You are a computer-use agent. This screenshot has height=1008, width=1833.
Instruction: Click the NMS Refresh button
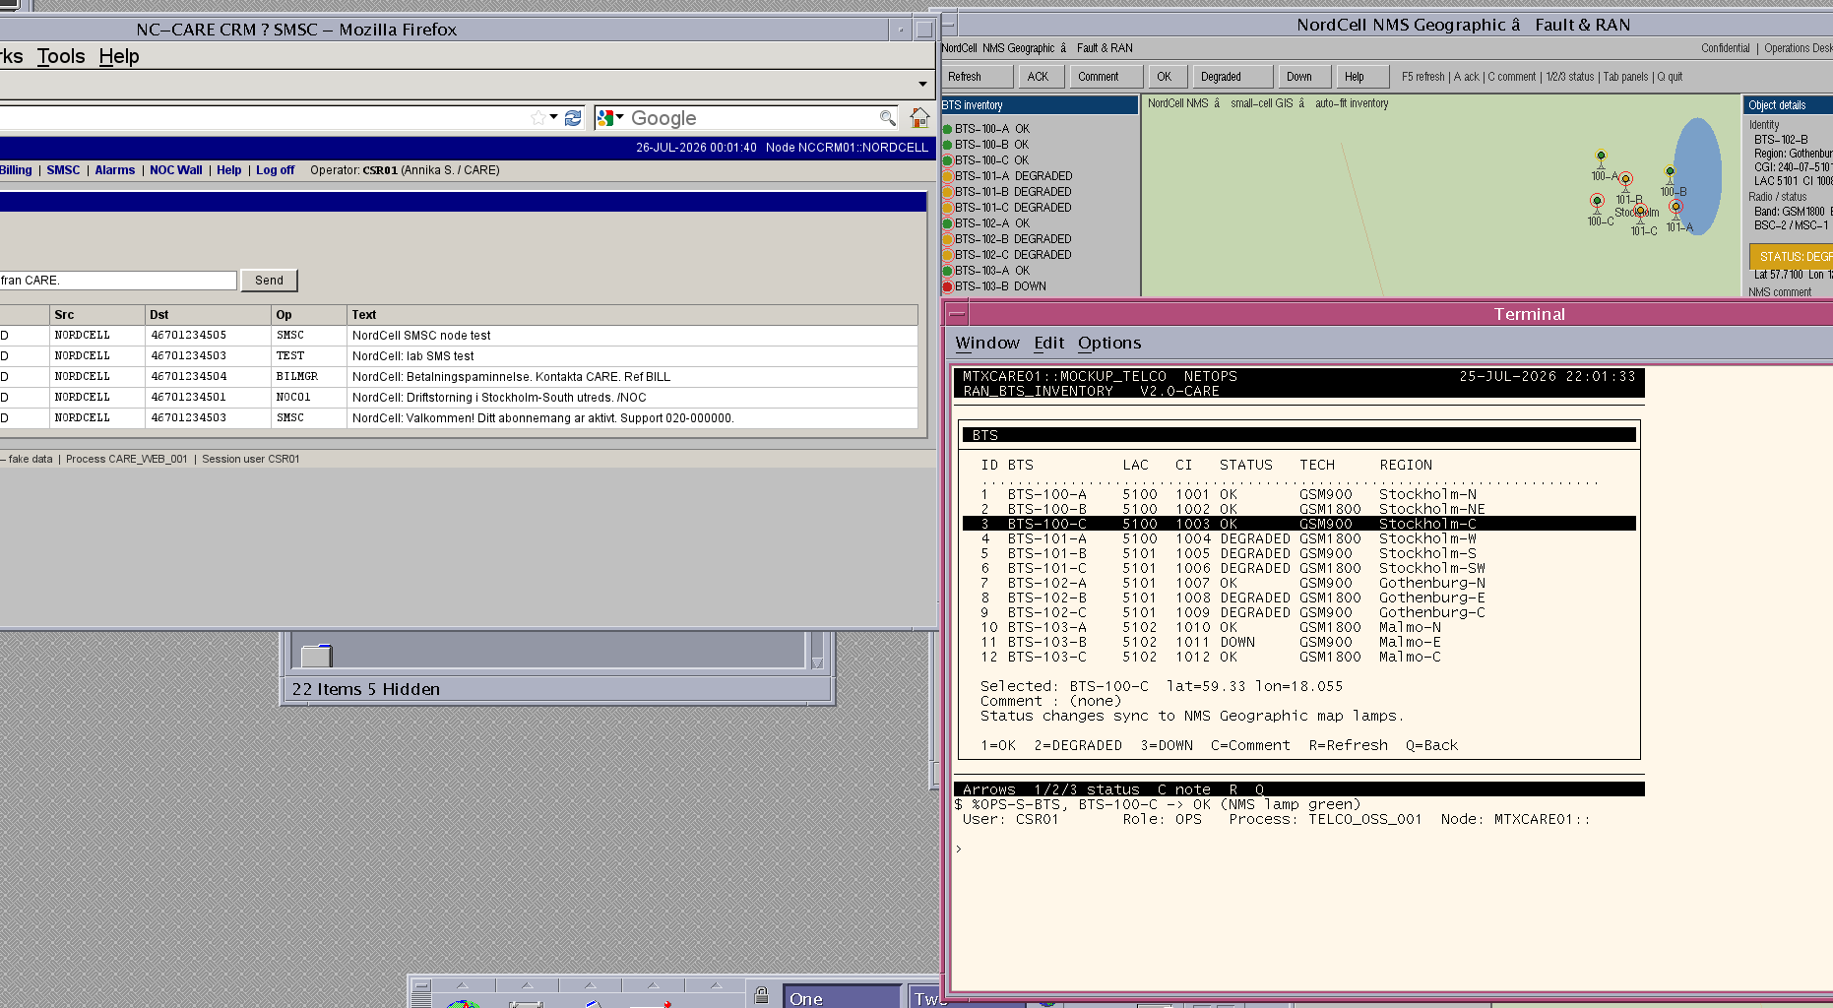pos(977,77)
